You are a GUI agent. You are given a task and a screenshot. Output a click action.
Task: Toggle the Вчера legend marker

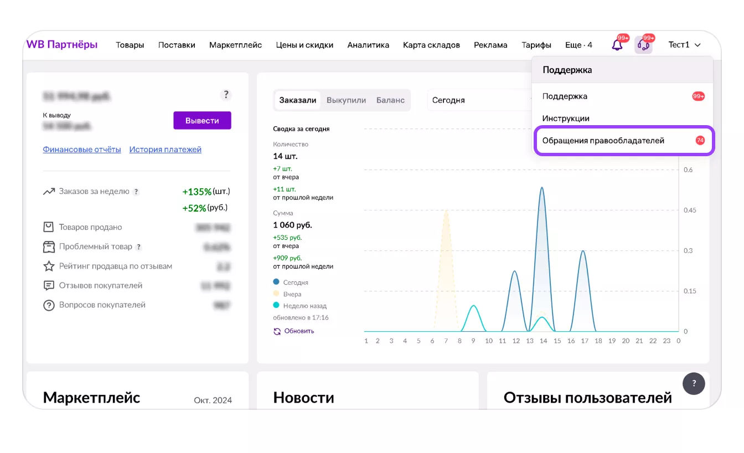[x=276, y=294]
